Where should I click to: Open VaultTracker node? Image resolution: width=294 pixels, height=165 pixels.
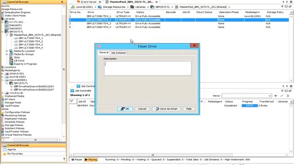click(12, 106)
